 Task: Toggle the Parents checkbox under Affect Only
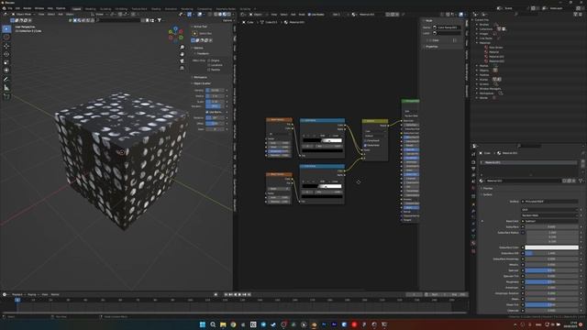(208, 70)
